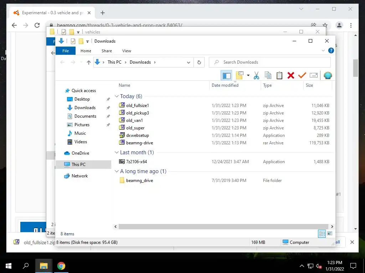Image resolution: width=365 pixels, height=273 pixels.
Task: Open Network in navigation pane
Action: pyautogui.click(x=79, y=176)
